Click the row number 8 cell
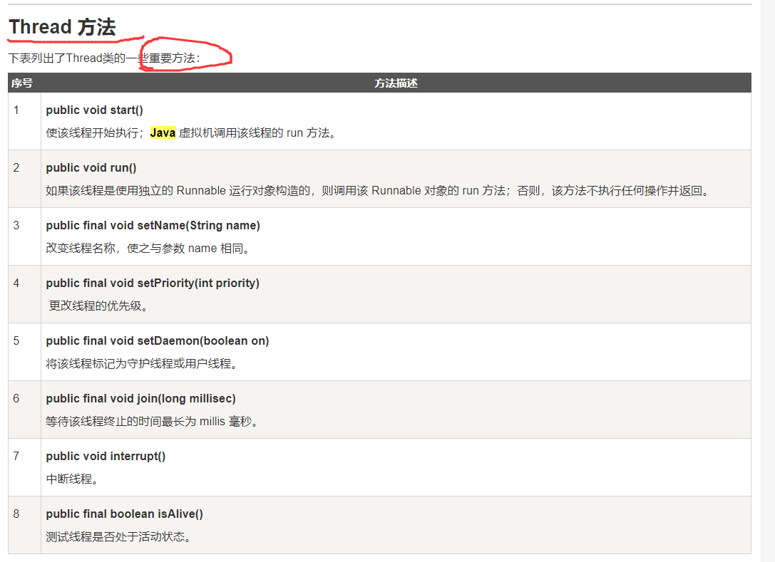Image resolution: width=775 pixels, height=562 pixels. coord(16,514)
